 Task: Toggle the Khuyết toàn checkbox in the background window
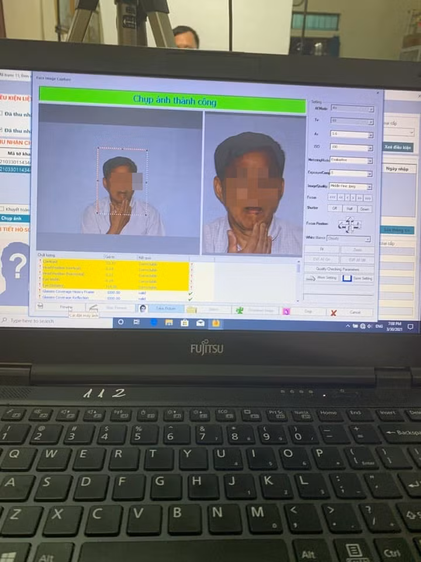click(2, 208)
